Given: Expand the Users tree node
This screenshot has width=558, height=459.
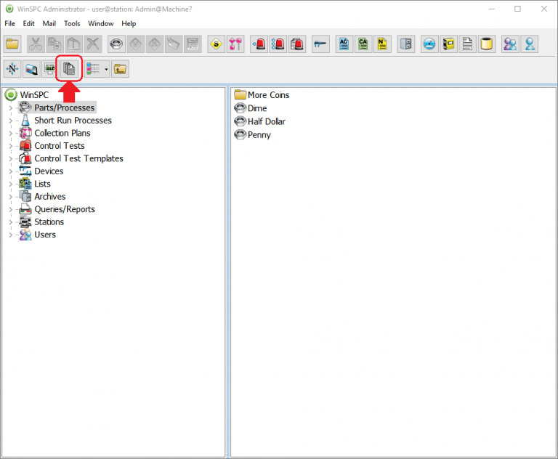Looking at the screenshot, I should coord(10,235).
